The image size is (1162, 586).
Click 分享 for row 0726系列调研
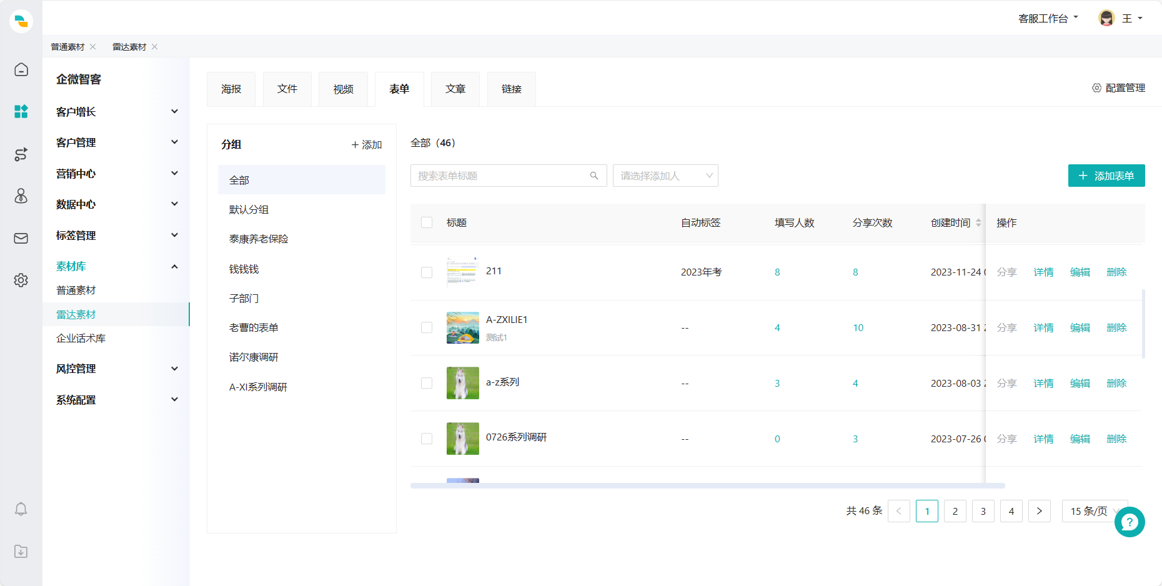click(1006, 439)
